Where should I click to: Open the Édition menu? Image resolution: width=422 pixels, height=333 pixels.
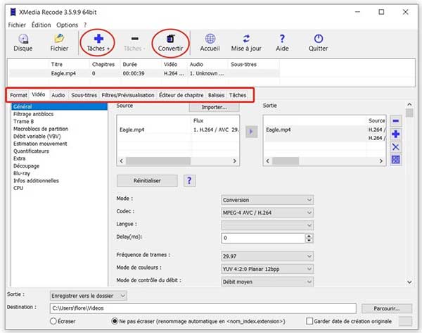point(41,25)
